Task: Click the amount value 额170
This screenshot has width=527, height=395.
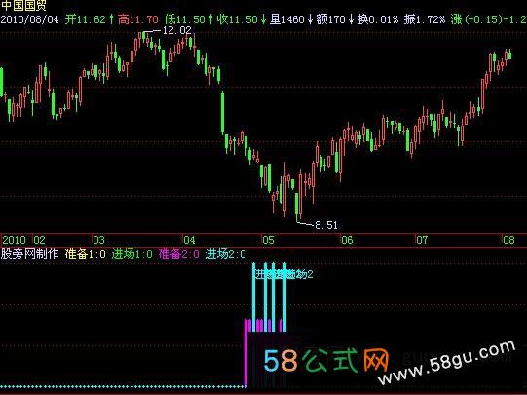Action: click(330, 19)
